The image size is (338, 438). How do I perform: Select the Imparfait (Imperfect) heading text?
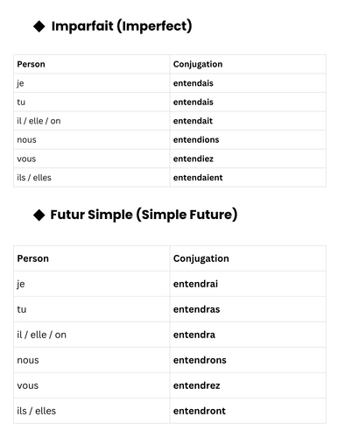122,26
